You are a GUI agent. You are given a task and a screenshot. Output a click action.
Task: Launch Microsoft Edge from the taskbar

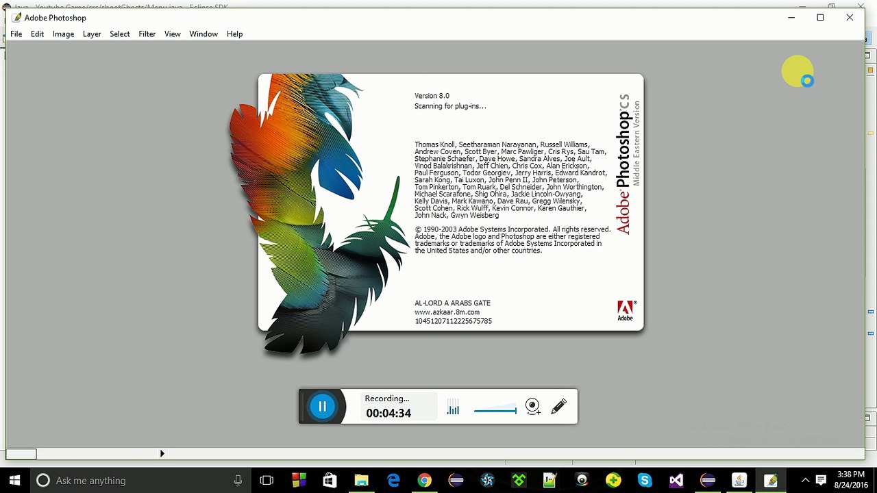click(x=393, y=480)
